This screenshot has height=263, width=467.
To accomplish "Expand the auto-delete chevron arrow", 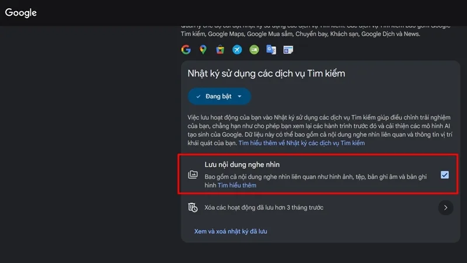I will 445,207.
